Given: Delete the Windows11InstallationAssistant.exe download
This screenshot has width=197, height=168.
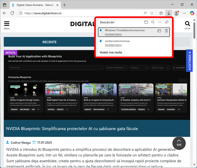Looking at the screenshot, I should point(166,31).
